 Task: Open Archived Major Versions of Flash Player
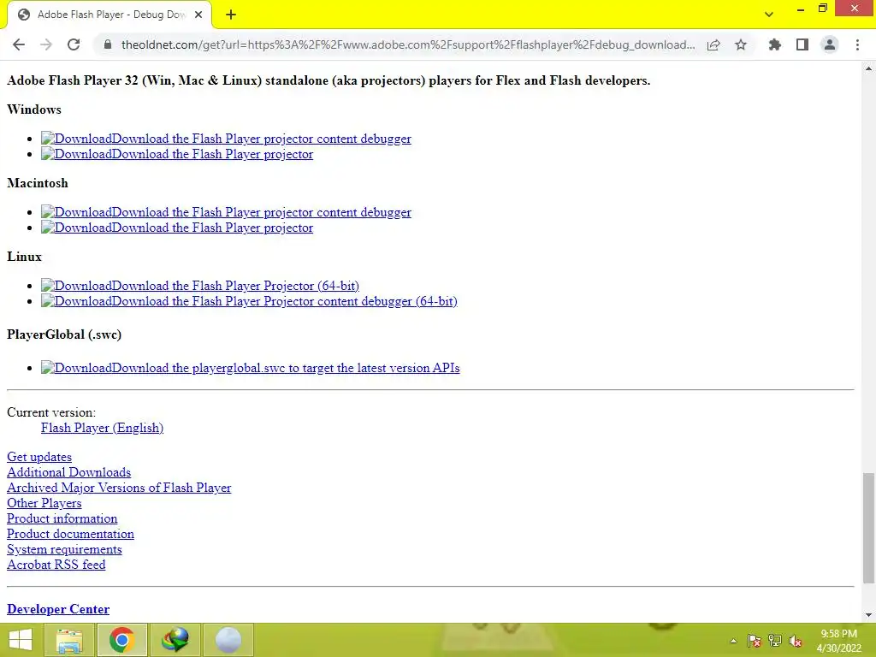click(119, 488)
